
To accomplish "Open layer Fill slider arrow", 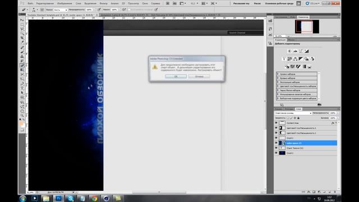I will tap(338, 118).
